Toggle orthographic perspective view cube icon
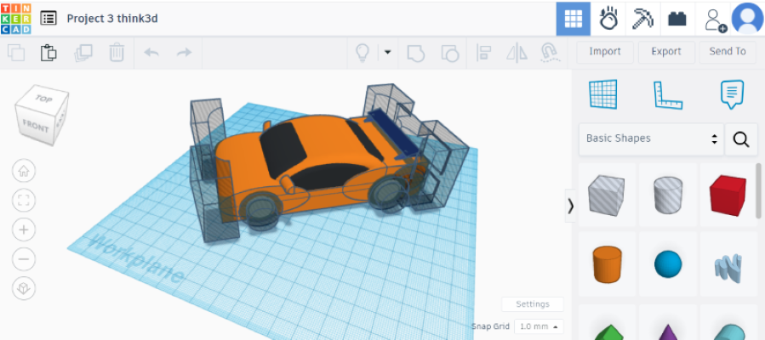 (x=24, y=288)
